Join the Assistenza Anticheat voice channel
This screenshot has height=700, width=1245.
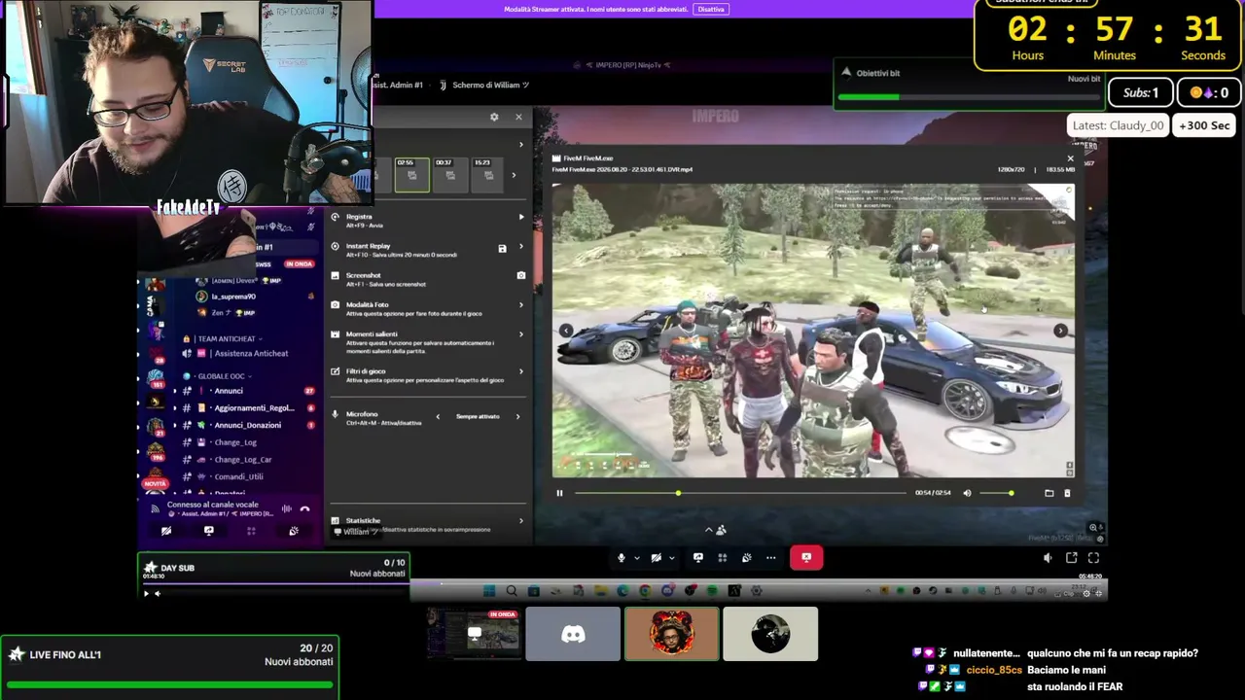point(247,354)
